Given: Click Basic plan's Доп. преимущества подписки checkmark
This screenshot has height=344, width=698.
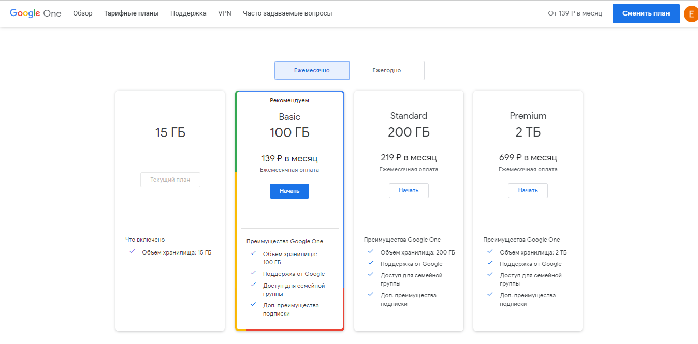Looking at the screenshot, I should pyautogui.click(x=253, y=304).
